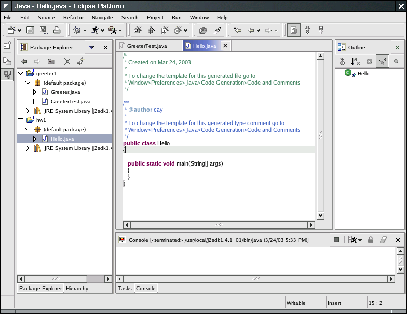
Task: Close the Hello.java editor tab
Action: pyautogui.click(x=225, y=46)
